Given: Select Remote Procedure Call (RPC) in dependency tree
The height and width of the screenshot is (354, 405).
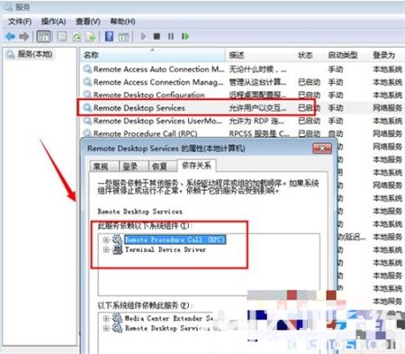Looking at the screenshot, I should tap(175, 240).
